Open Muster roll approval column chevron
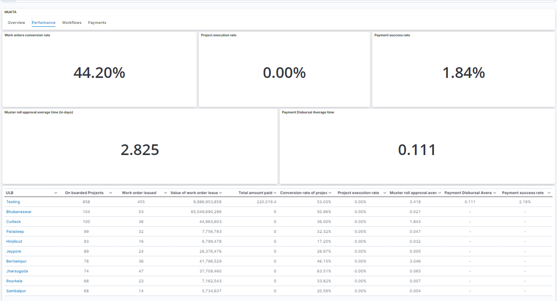The height and width of the screenshot is (301, 557). coord(439,193)
